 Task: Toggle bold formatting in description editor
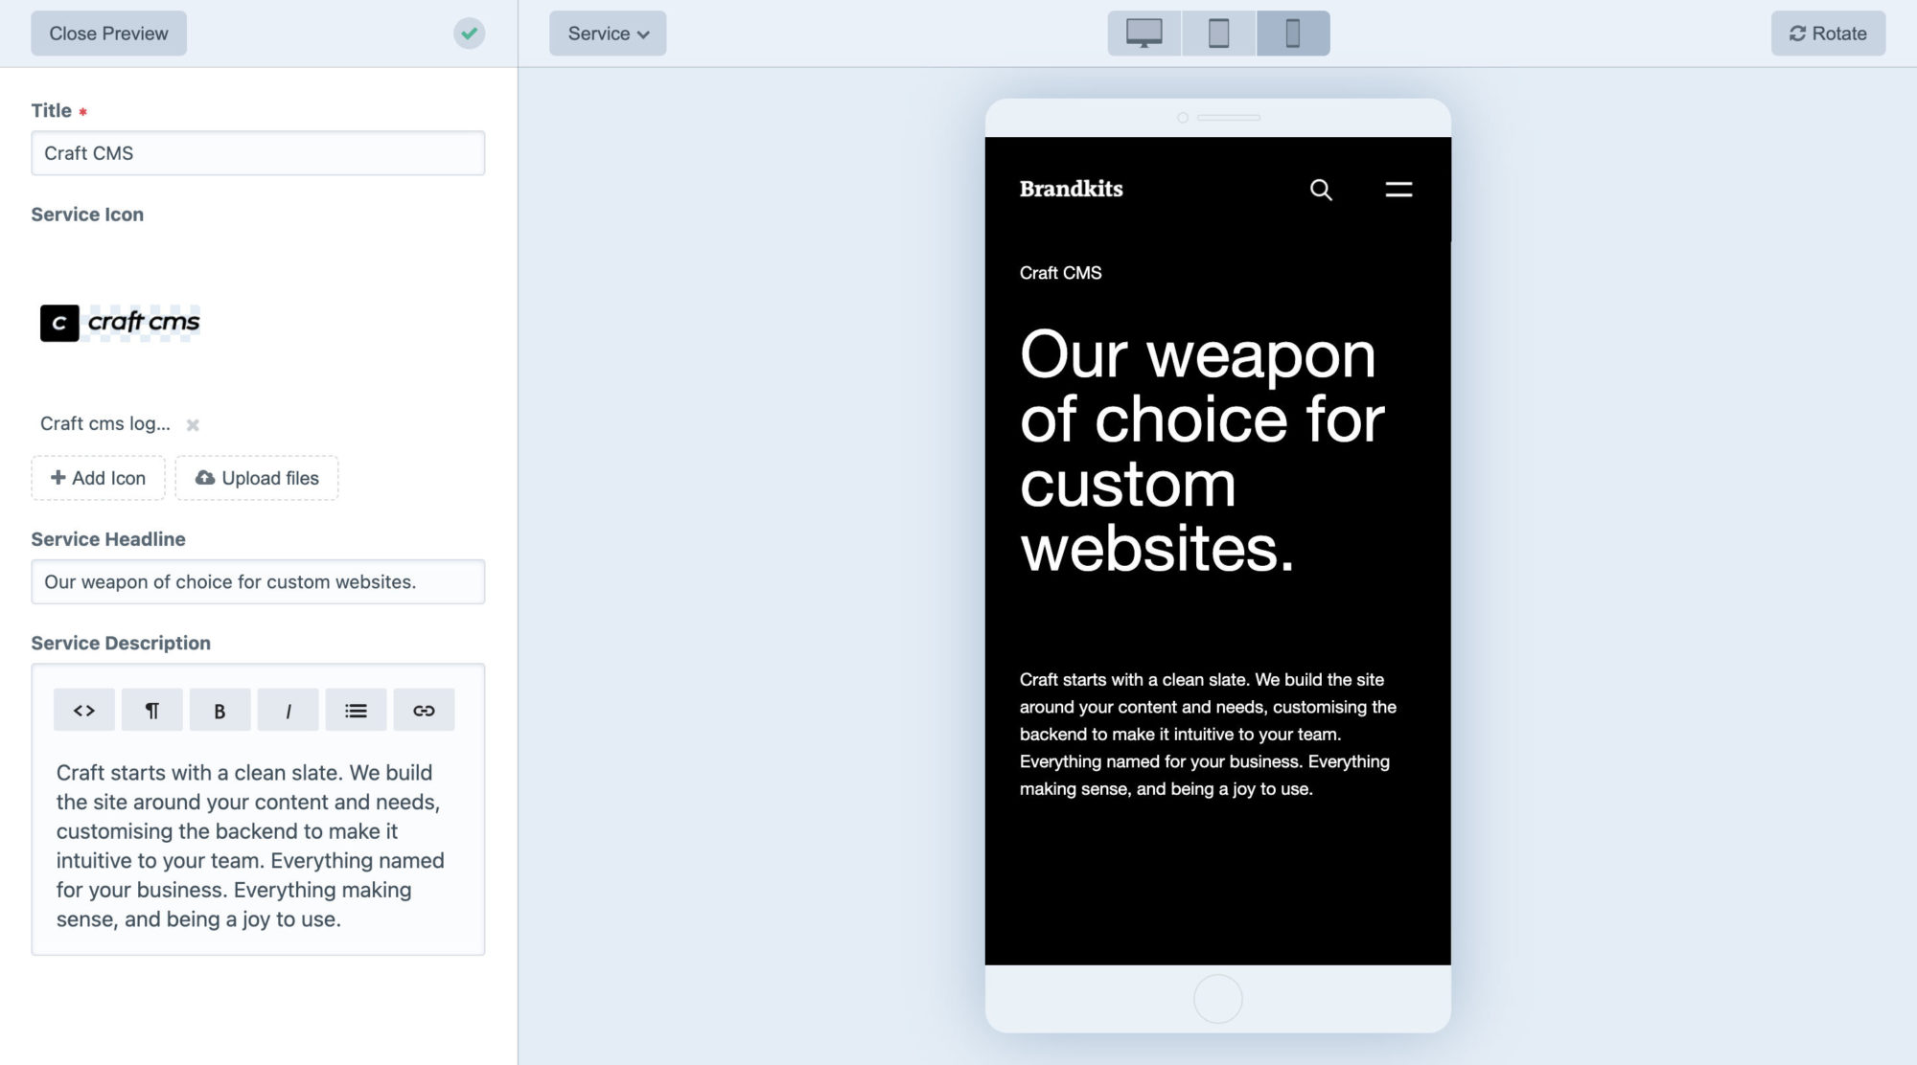coord(219,711)
